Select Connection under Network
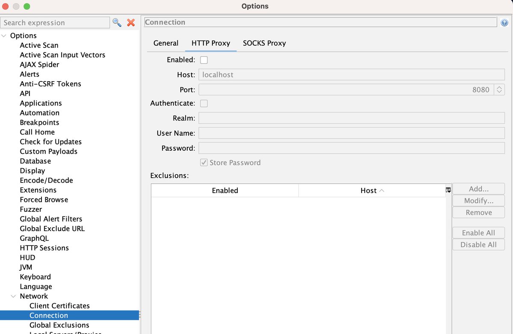Image resolution: width=513 pixels, height=334 pixels. (49, 315)
